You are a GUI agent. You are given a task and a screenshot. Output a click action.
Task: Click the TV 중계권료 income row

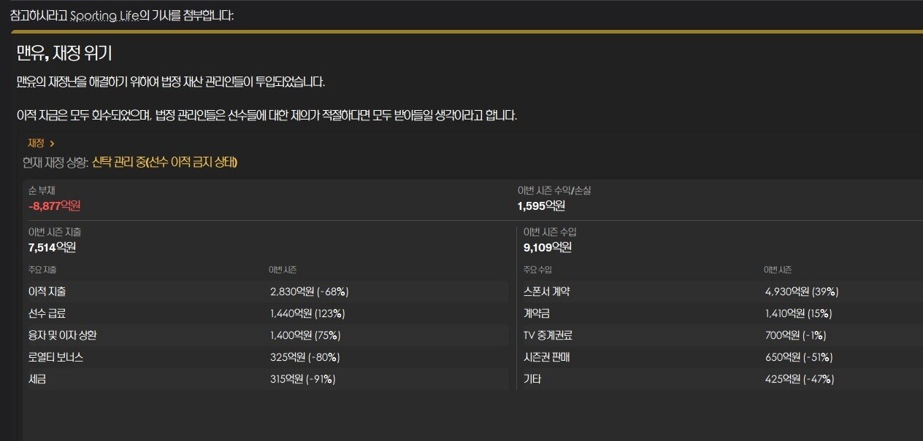point(719,335)
